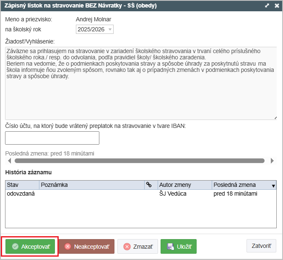Close the dialog via Zatvoriť button
Screen dimensions: 283x260
click(261, 246)
